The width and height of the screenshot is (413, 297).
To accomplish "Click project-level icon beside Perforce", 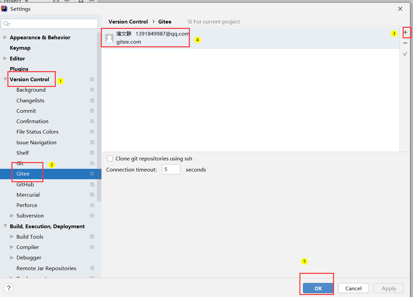I will pos(92,205).
